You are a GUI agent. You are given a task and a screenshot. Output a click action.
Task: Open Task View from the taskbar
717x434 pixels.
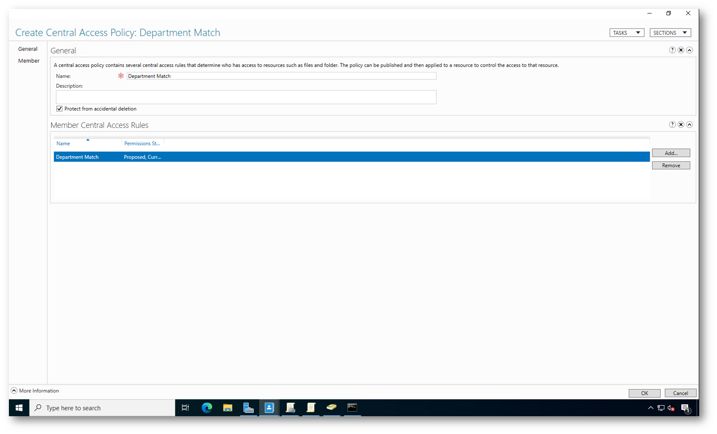[x=185, y=408]
